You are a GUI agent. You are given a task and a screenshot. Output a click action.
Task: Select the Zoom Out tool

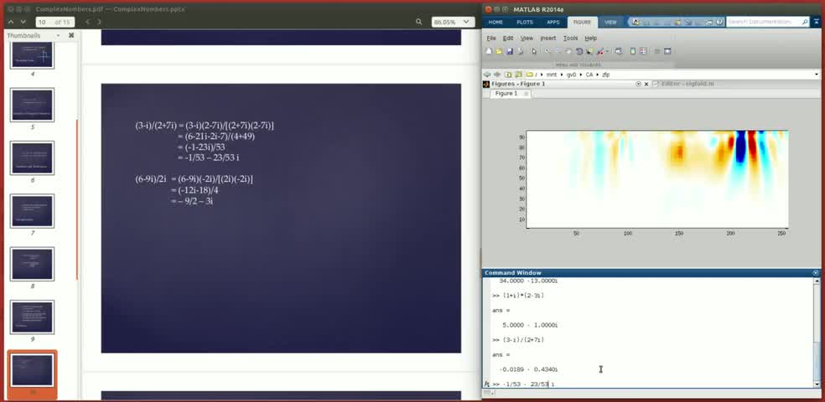[558, 50]
